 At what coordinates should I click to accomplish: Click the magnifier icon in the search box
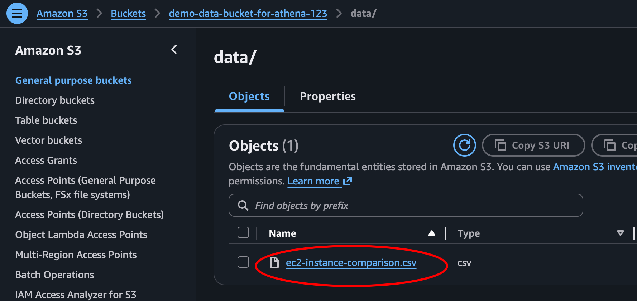243,206
